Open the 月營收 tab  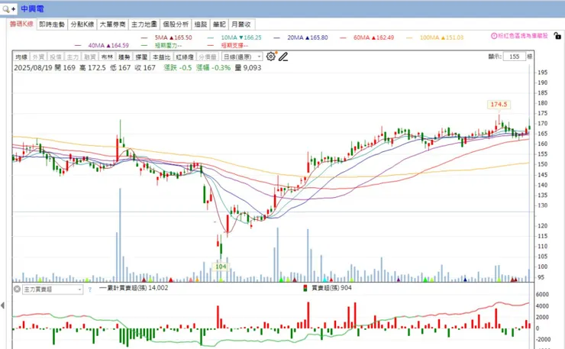pos(241,24)
